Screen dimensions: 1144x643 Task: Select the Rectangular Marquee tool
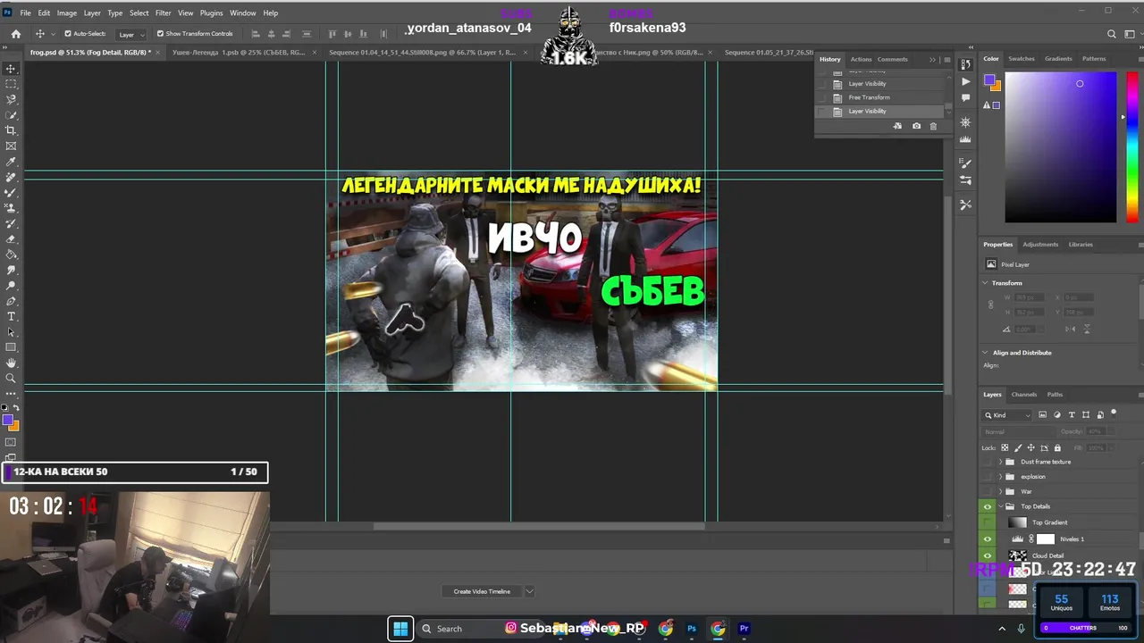(11, 84)
